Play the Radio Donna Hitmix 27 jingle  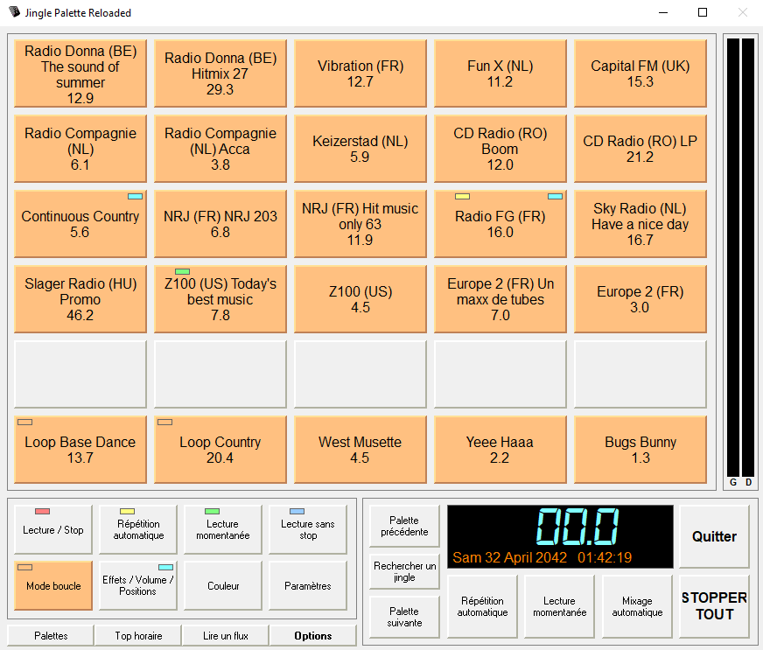point(220,73)
